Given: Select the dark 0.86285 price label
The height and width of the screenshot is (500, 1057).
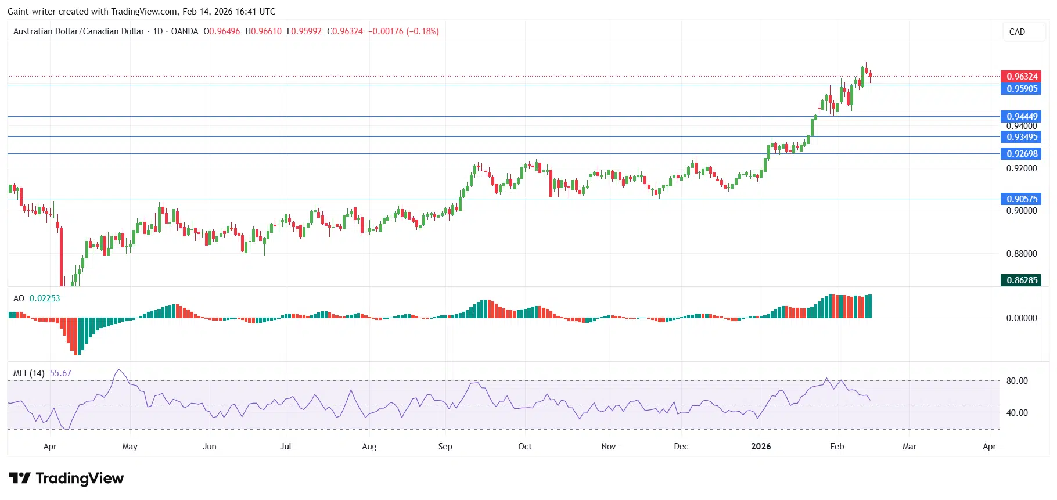Looking at the screenshot, I should point(1021,280).
